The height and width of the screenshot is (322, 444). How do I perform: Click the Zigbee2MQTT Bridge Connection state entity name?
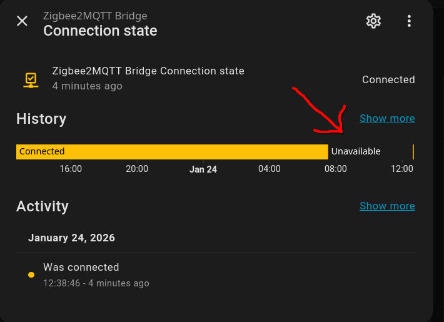point(148,71)
